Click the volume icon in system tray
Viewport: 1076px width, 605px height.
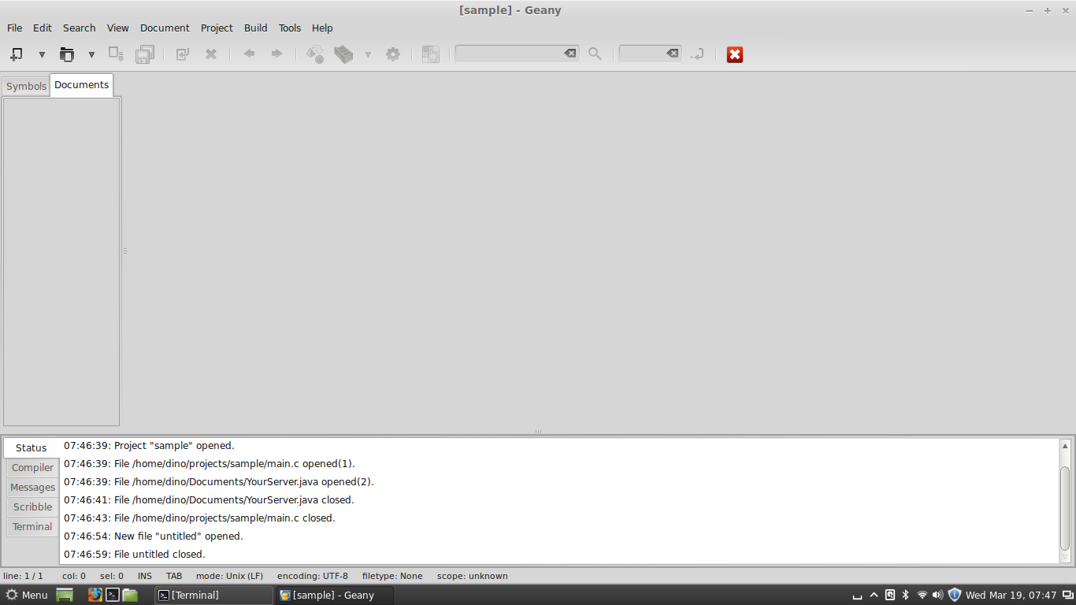coord(937,595)
